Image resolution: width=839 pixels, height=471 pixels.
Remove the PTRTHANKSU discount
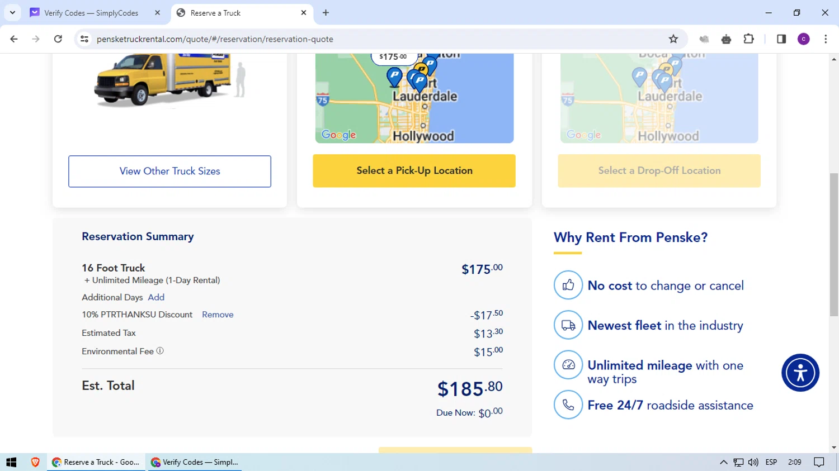(x=218, y=315)
